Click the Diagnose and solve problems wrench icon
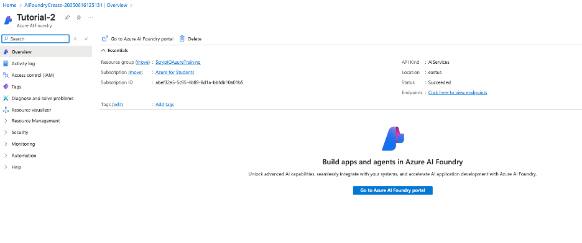The image size is (582, 243). [x=6, y=99]
